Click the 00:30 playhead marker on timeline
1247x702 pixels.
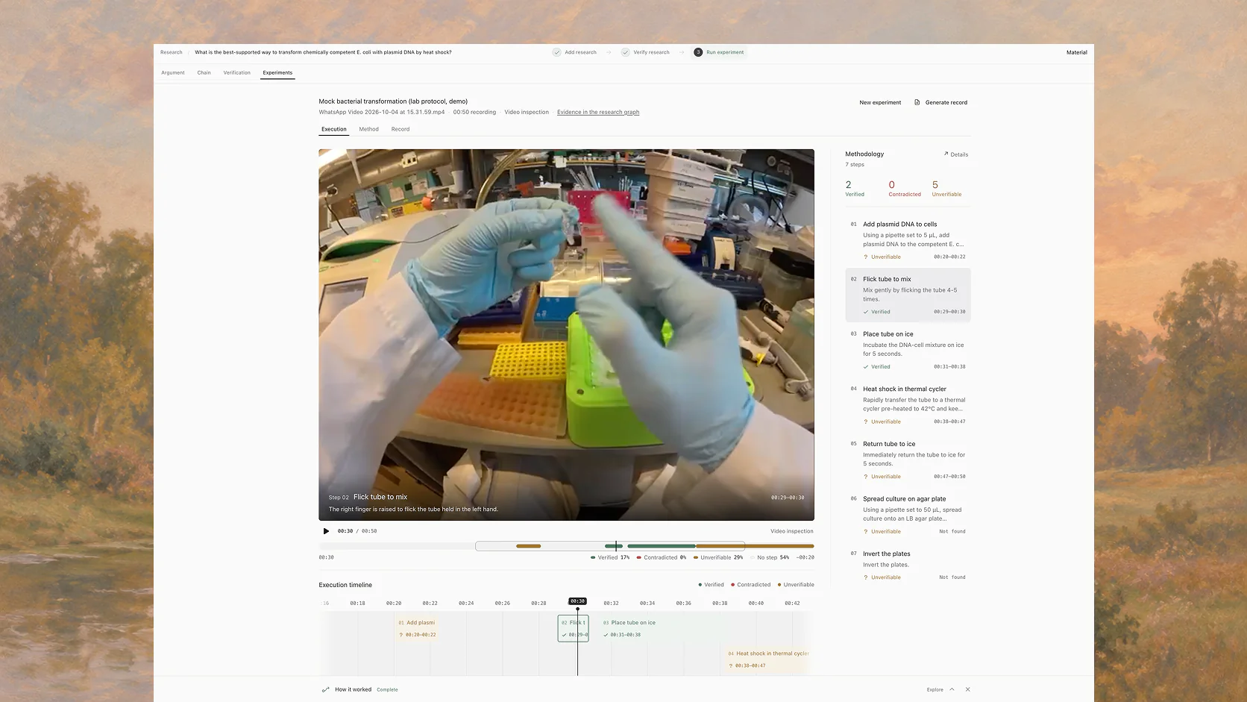pos(577,601)
